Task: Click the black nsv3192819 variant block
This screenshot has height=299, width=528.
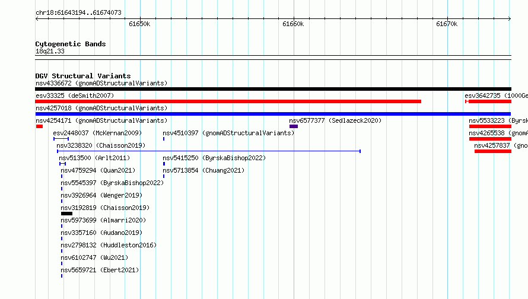Action: (x=66, y=214)
